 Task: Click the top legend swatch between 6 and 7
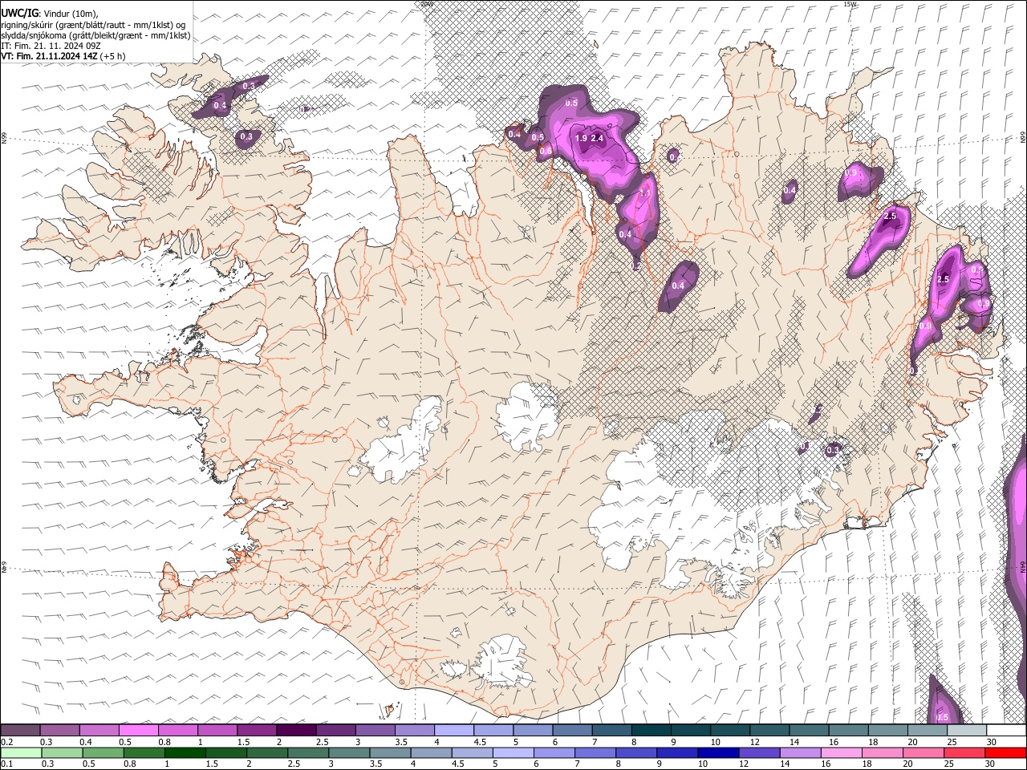572,730
